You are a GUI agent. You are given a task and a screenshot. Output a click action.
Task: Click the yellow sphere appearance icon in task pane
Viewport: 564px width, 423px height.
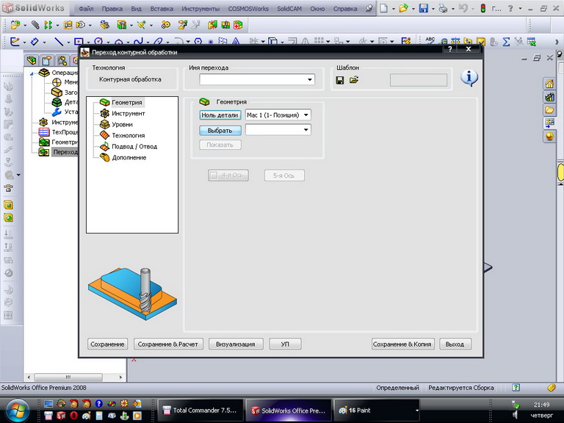tap(549, 137)
